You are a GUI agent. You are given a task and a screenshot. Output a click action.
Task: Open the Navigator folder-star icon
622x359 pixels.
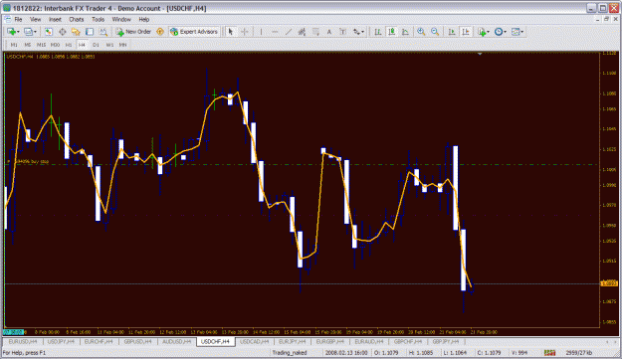[76, 32]
